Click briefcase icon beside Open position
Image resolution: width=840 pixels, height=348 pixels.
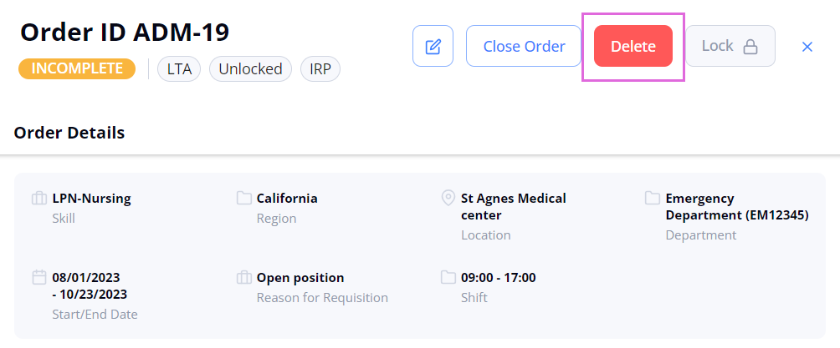(244, 278)
